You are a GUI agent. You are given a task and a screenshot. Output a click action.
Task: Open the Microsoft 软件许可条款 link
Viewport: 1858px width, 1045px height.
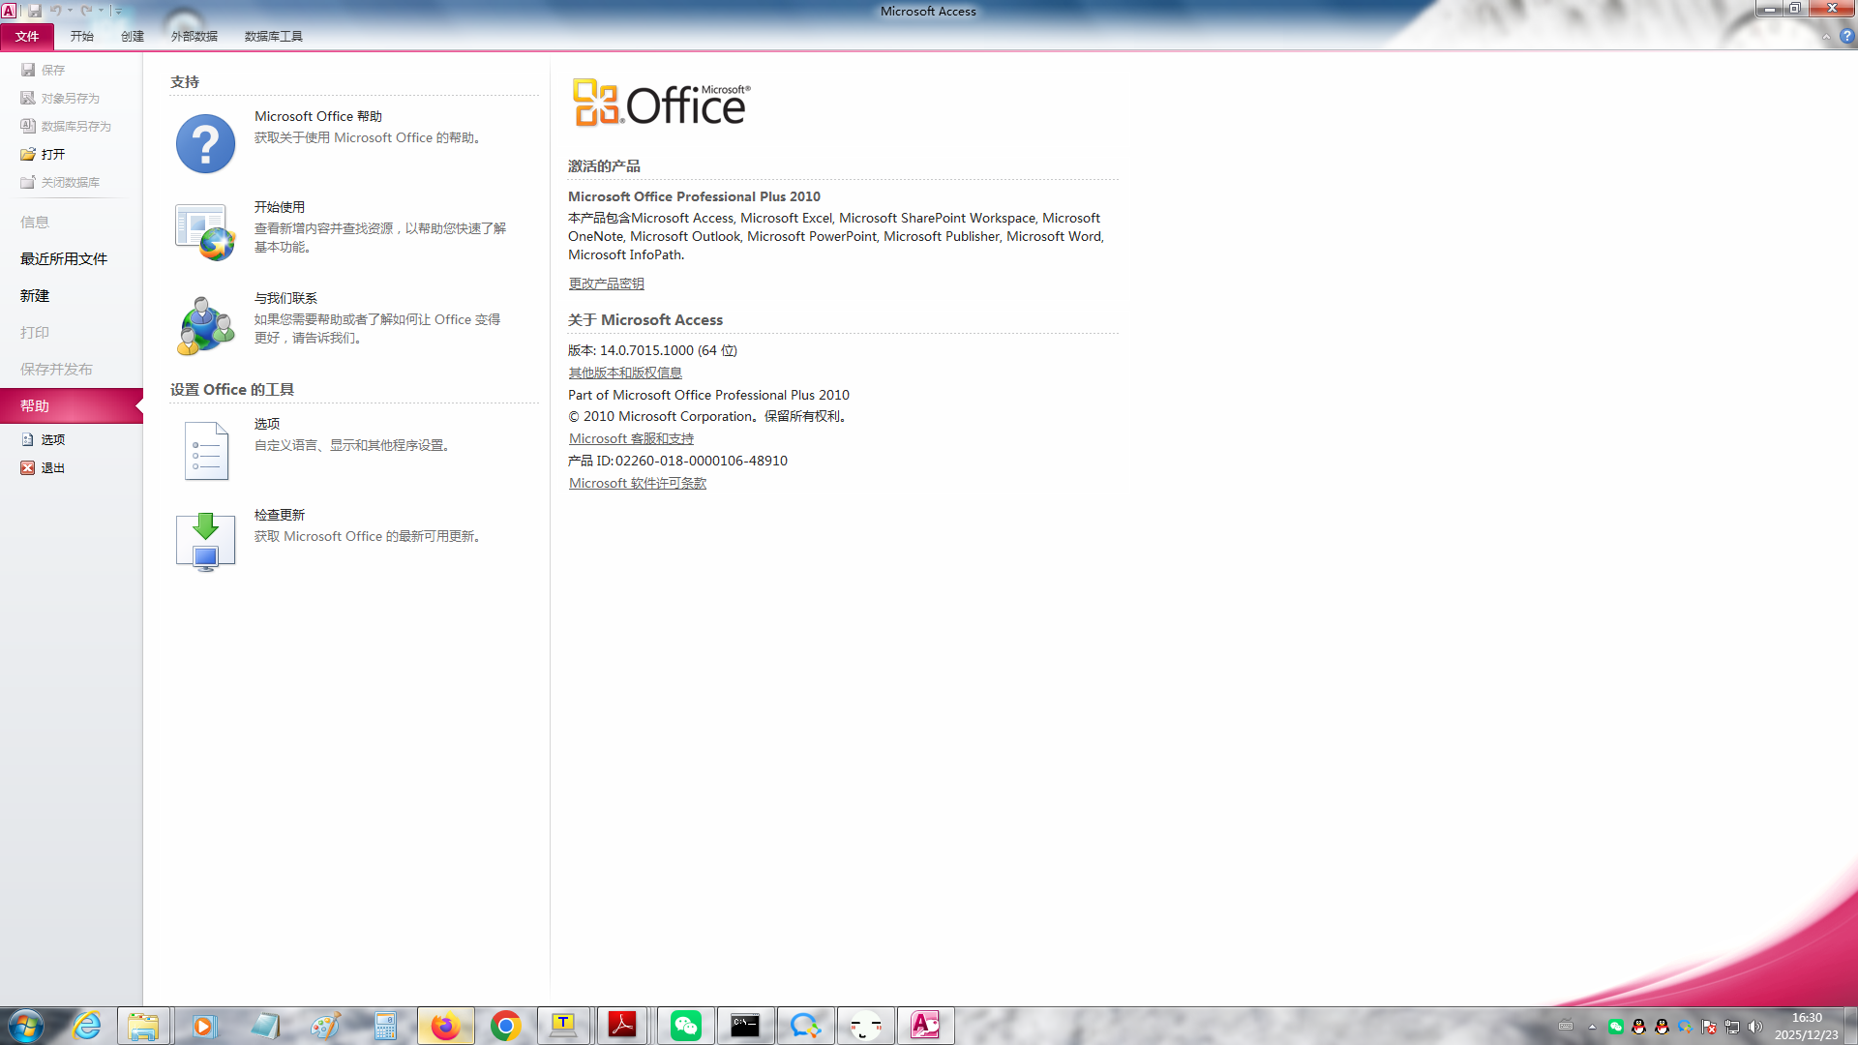(x=637, y=483)
